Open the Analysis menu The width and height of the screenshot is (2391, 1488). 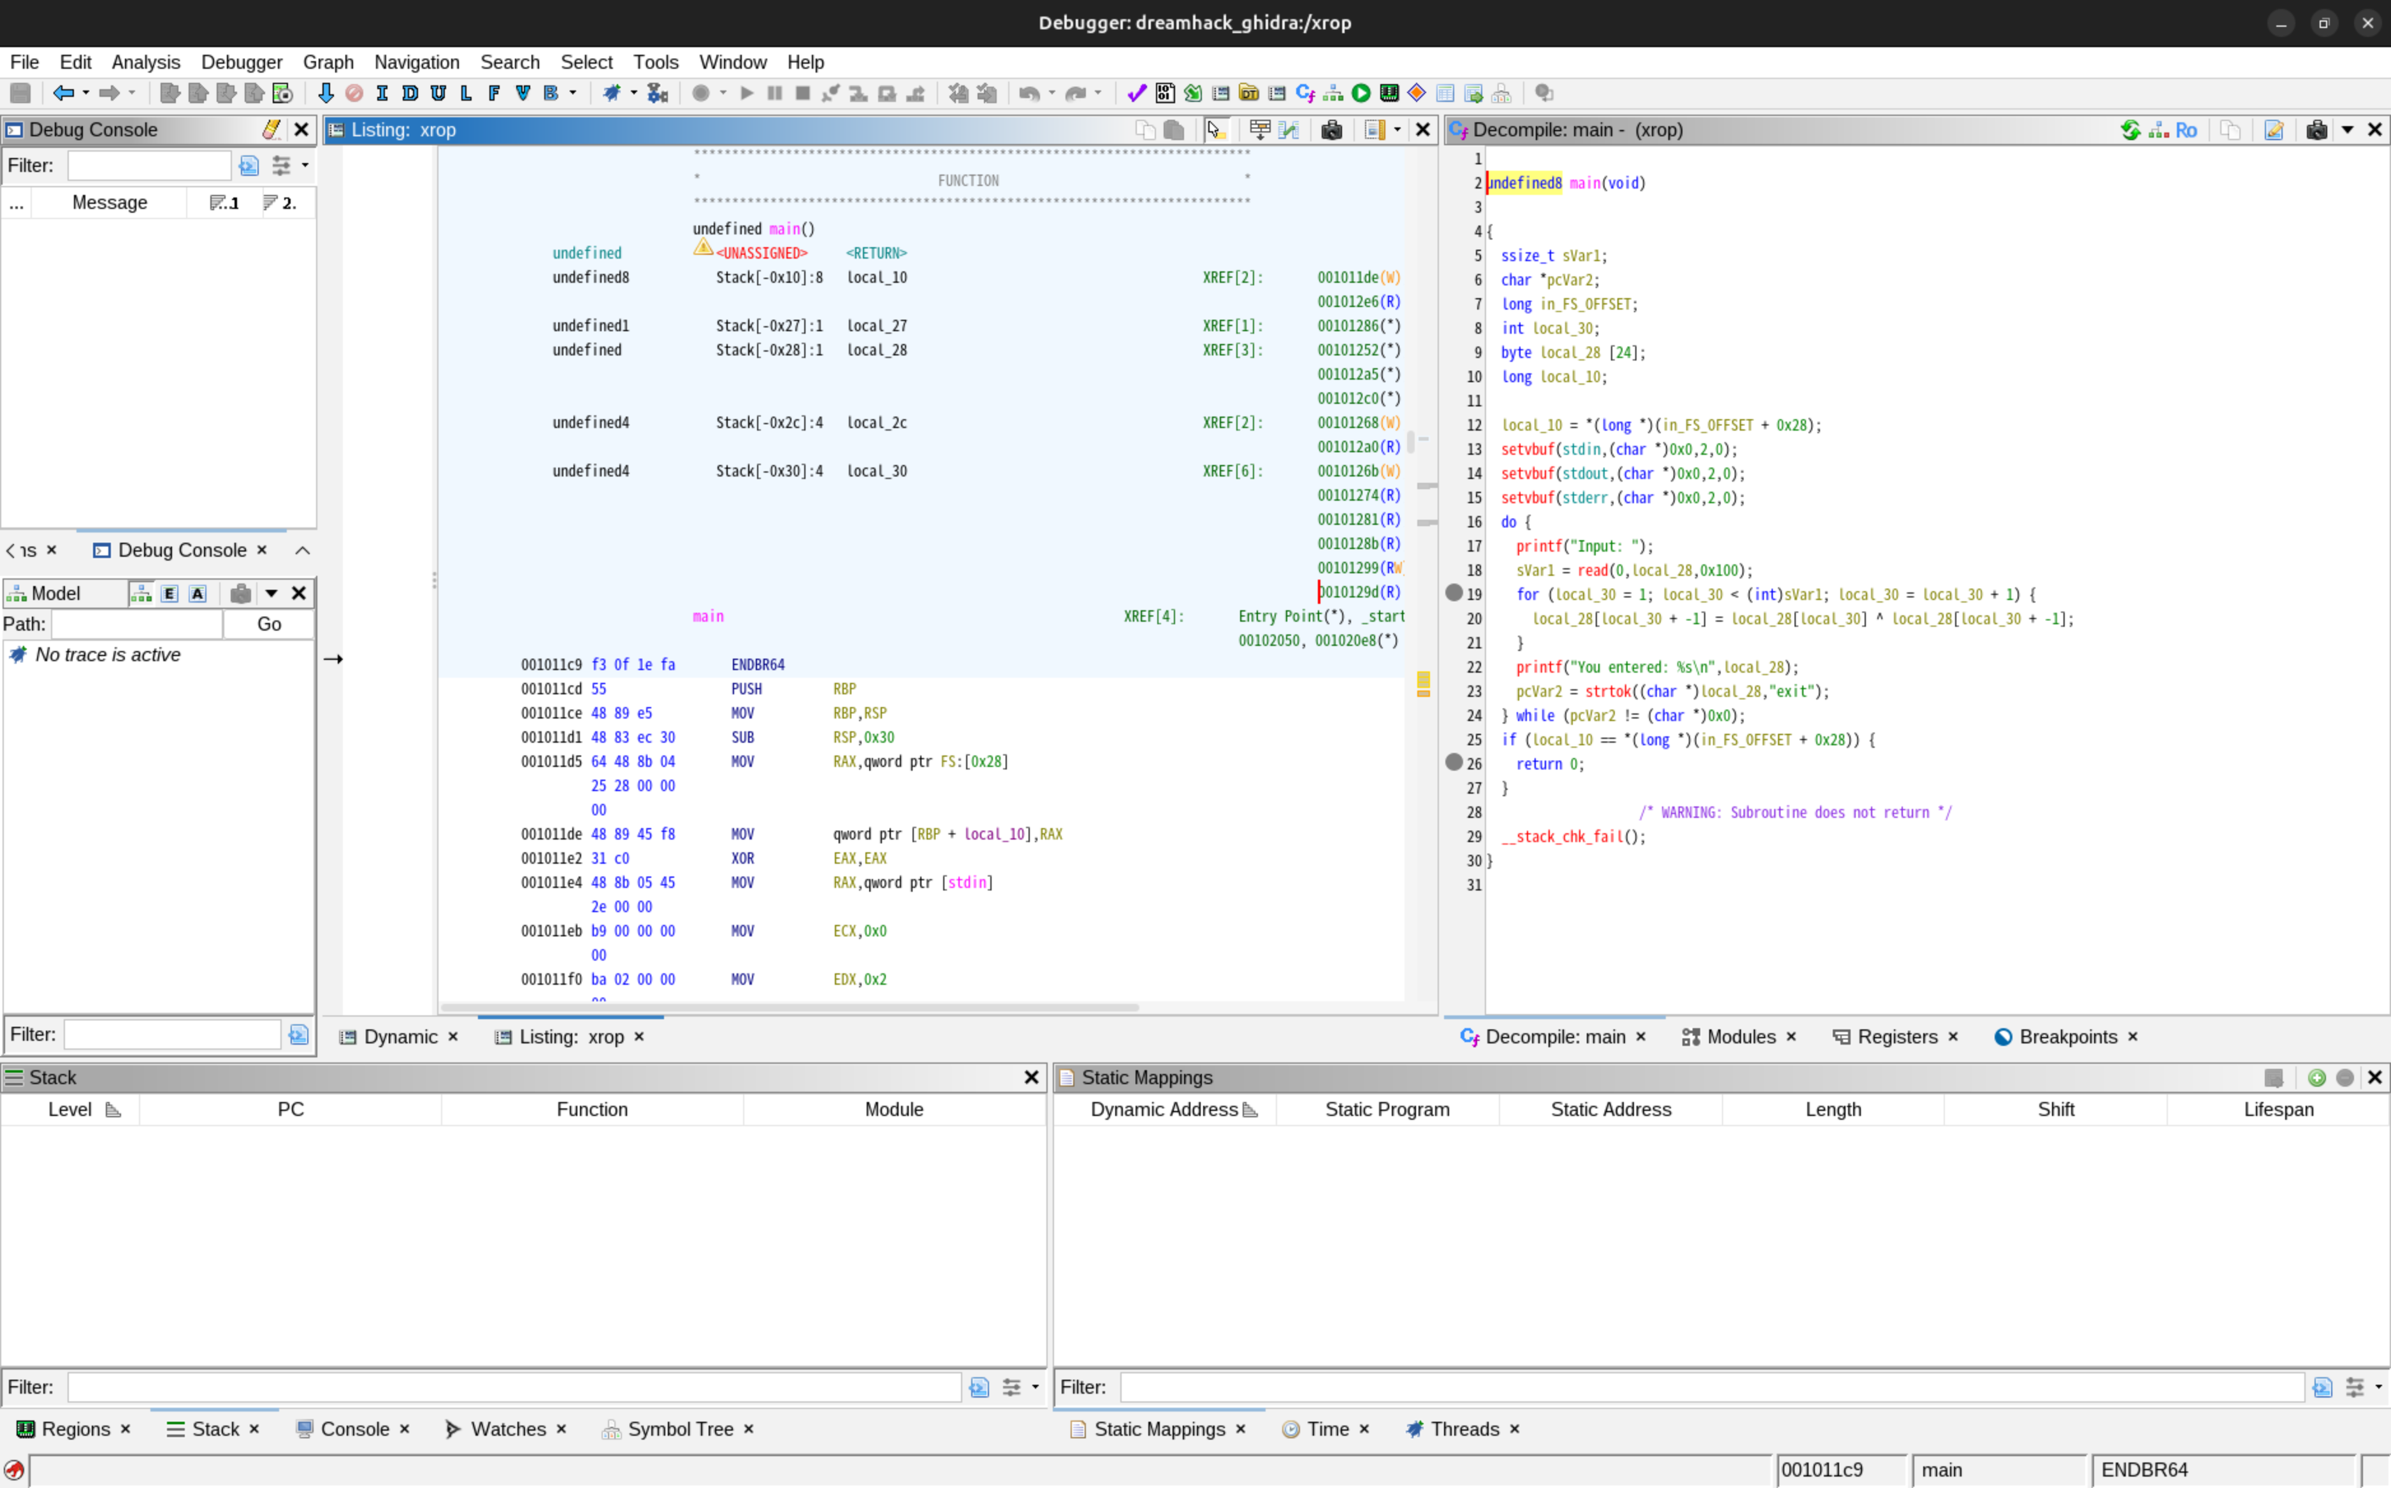pyautogui.click(x=146, y=62)
